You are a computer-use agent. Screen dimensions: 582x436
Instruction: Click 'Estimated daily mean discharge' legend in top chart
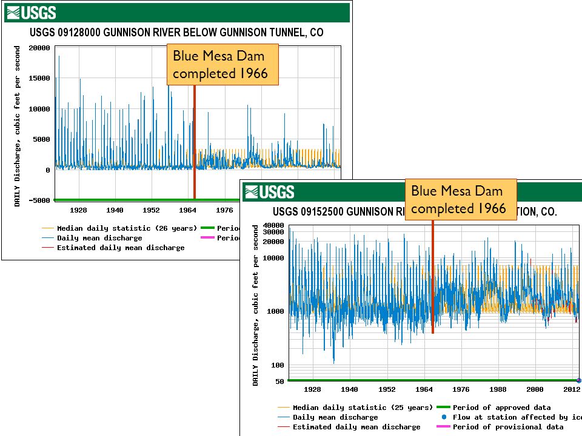pos(113,247)
